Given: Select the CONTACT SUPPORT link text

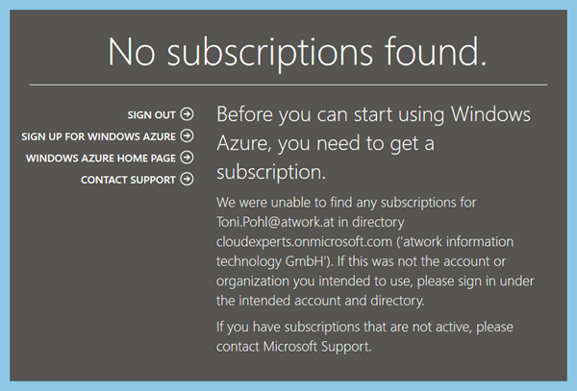Looking at the screenshot, I should click(x=128, y=179).
